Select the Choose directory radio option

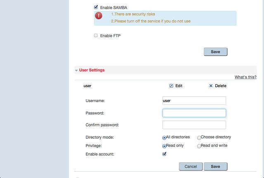199,138
